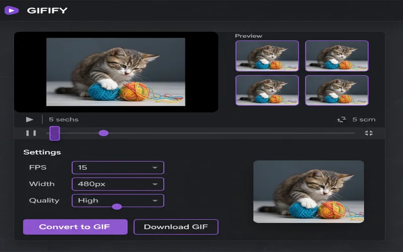
Task: Select the top-left preview thumbnail
Action: 267,56
